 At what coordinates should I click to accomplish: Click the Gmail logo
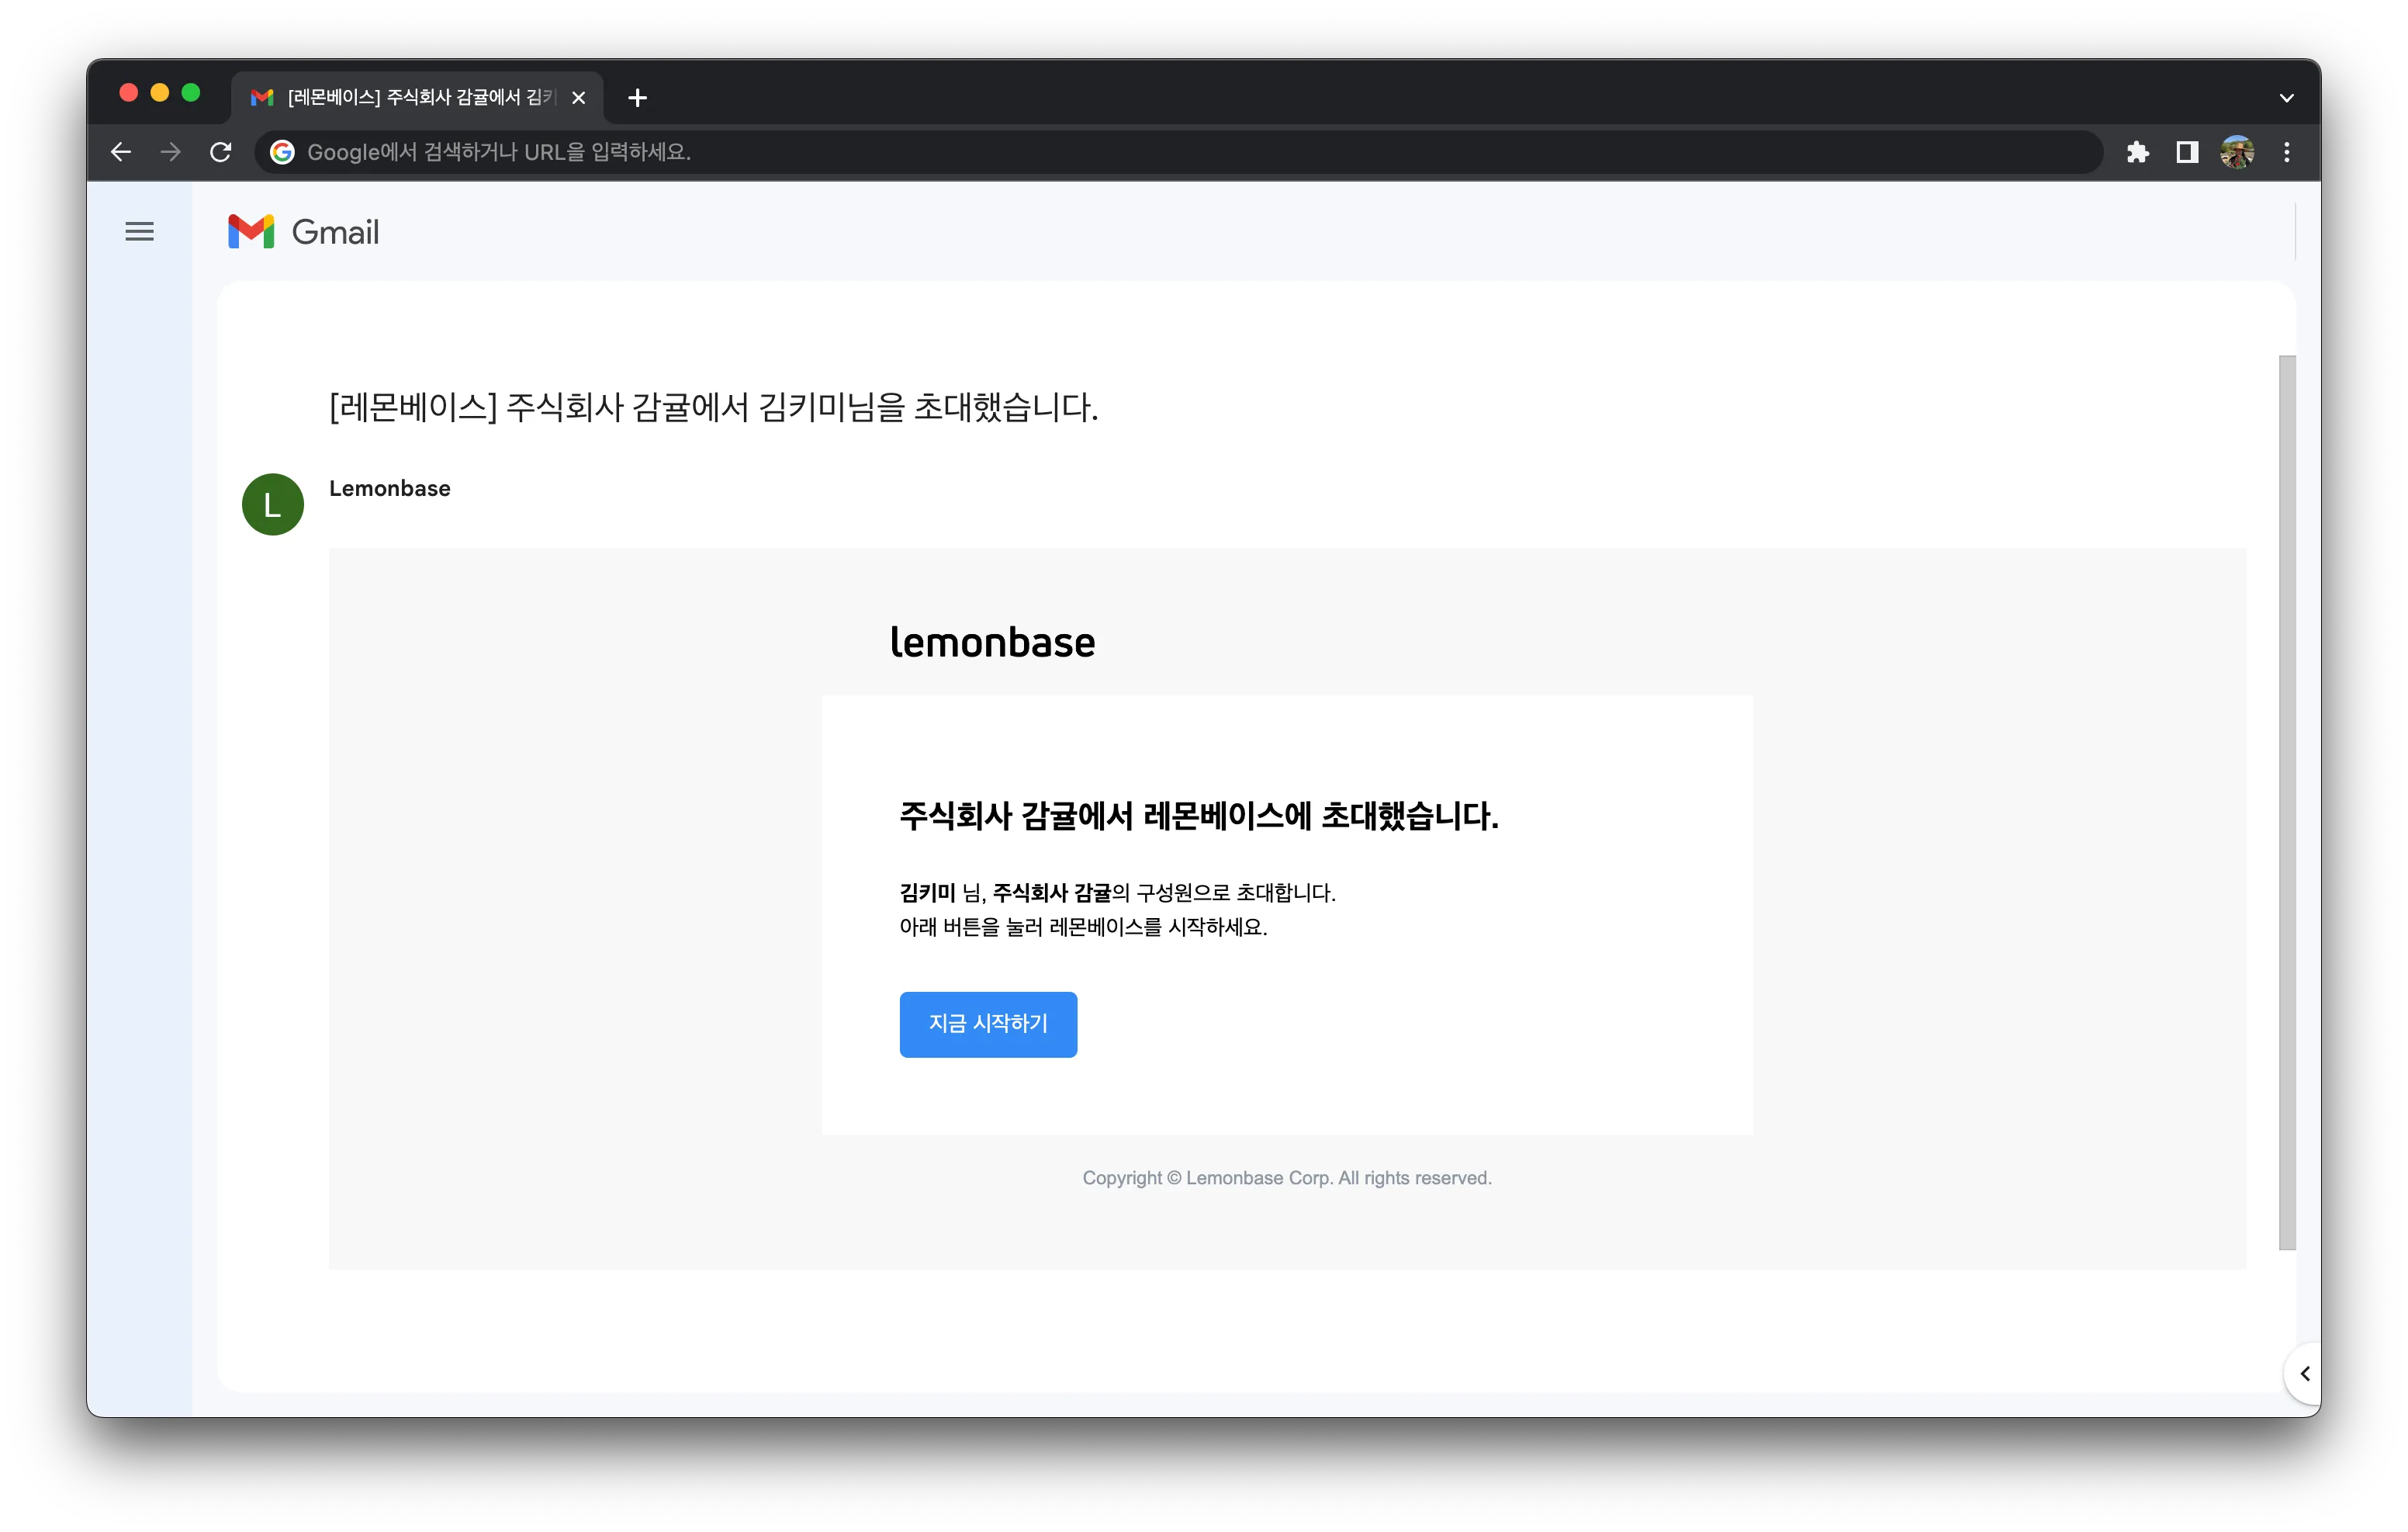pos(303,232)
